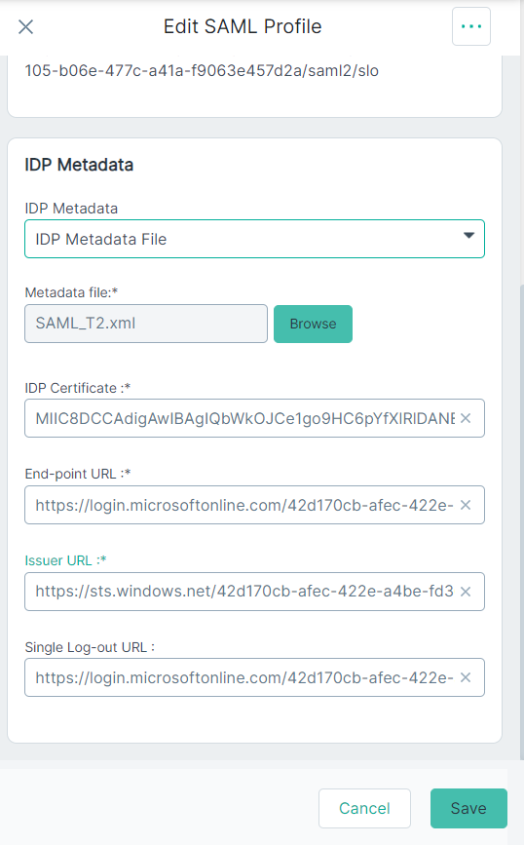This screenshot has width=524, height=845.
Task: Clear the Issuer URL field
Action: pos(466,592)
